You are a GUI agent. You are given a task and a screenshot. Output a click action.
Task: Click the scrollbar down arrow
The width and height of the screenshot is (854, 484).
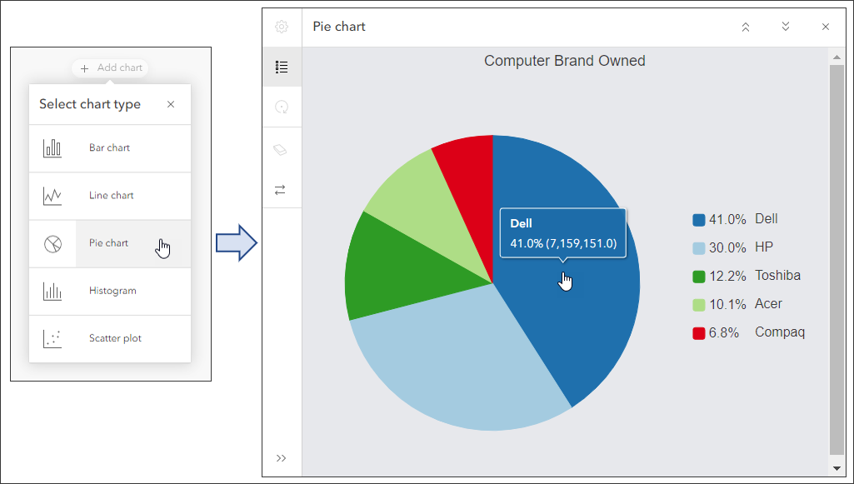(x=837, y=469)
